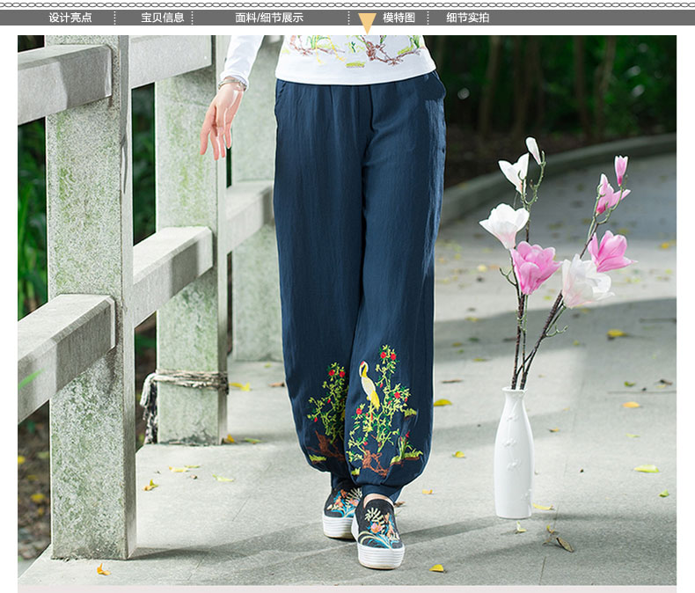Click the model's hanging hand
Viewport: 695px width, 593px height.
point(219,119)
